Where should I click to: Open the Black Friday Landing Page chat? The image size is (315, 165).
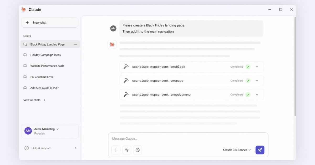coord(50,44)
